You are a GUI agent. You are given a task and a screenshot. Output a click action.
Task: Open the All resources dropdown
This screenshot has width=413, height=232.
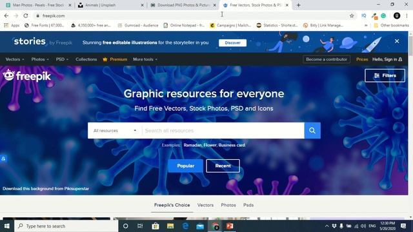115,130
